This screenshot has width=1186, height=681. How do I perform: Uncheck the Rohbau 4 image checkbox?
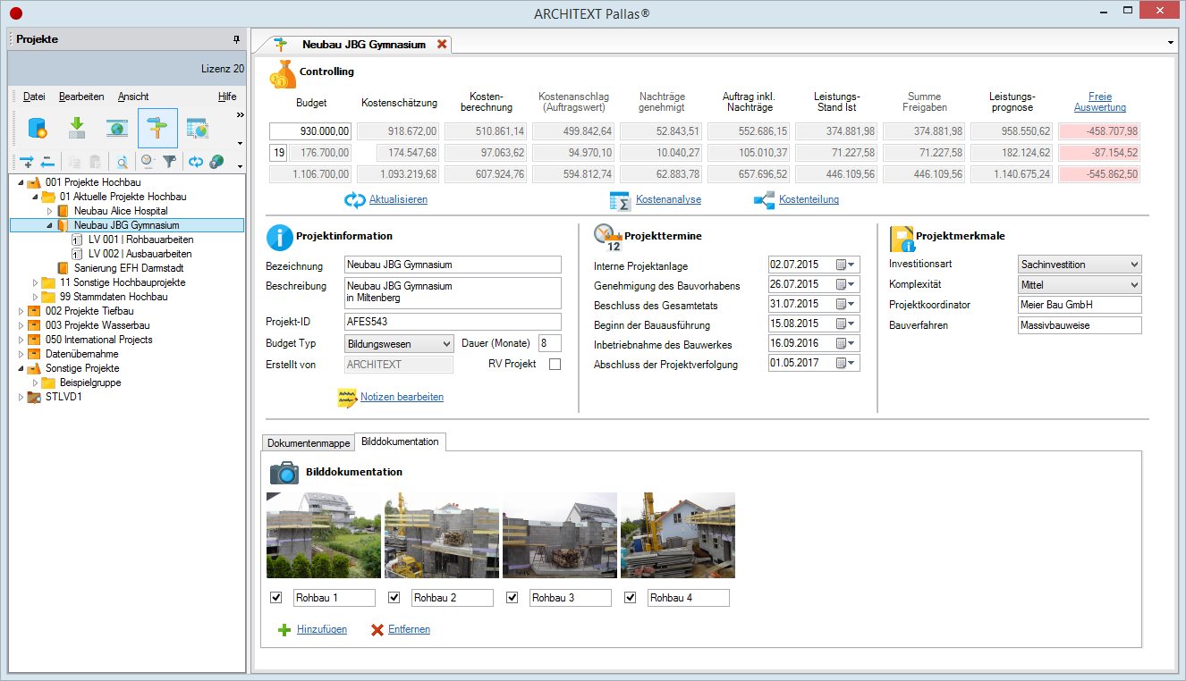coord(630,598)
